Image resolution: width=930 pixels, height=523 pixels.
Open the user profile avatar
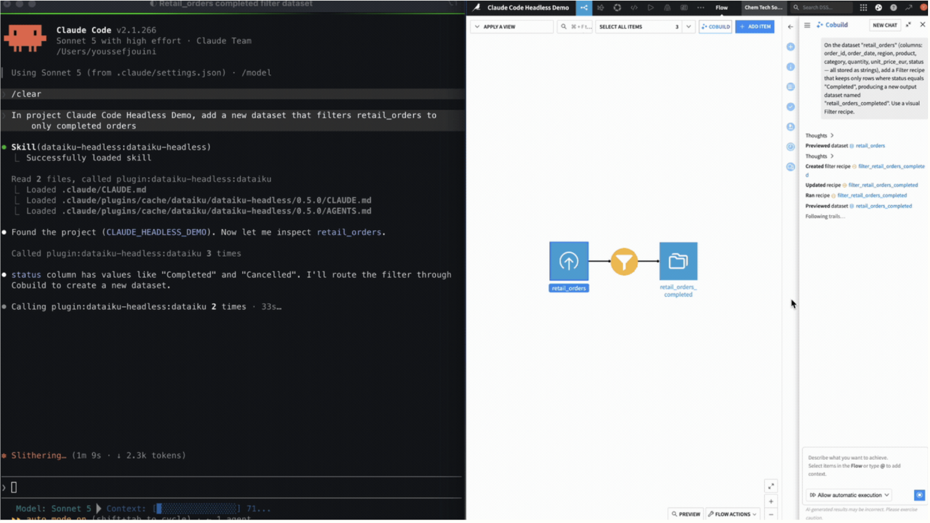point(923,7)
